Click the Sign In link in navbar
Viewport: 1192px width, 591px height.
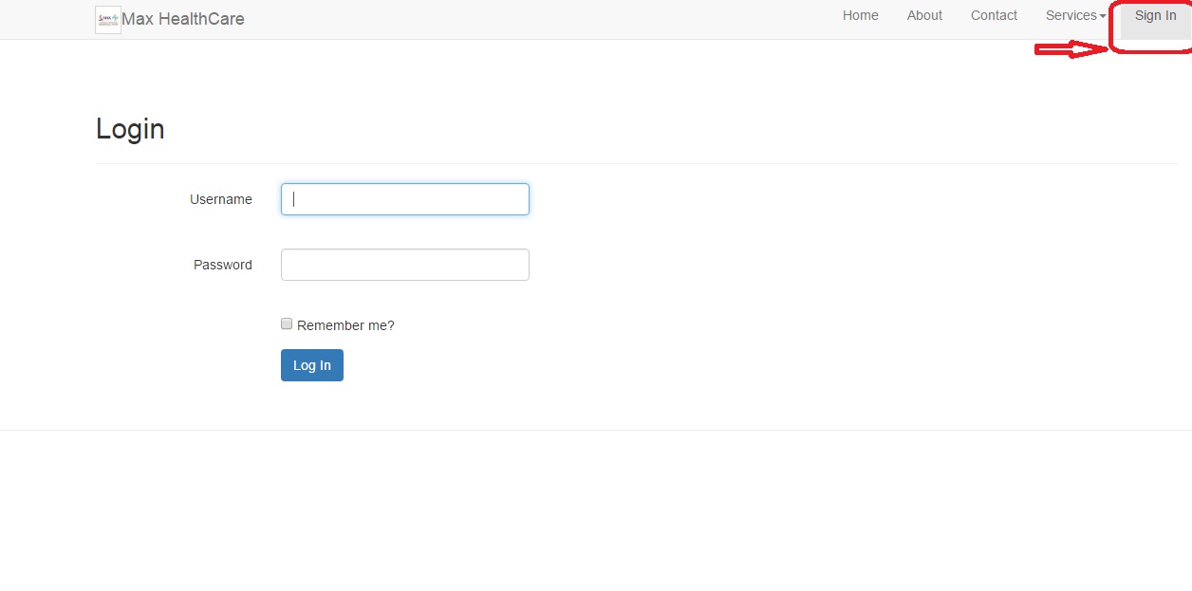1154,15
